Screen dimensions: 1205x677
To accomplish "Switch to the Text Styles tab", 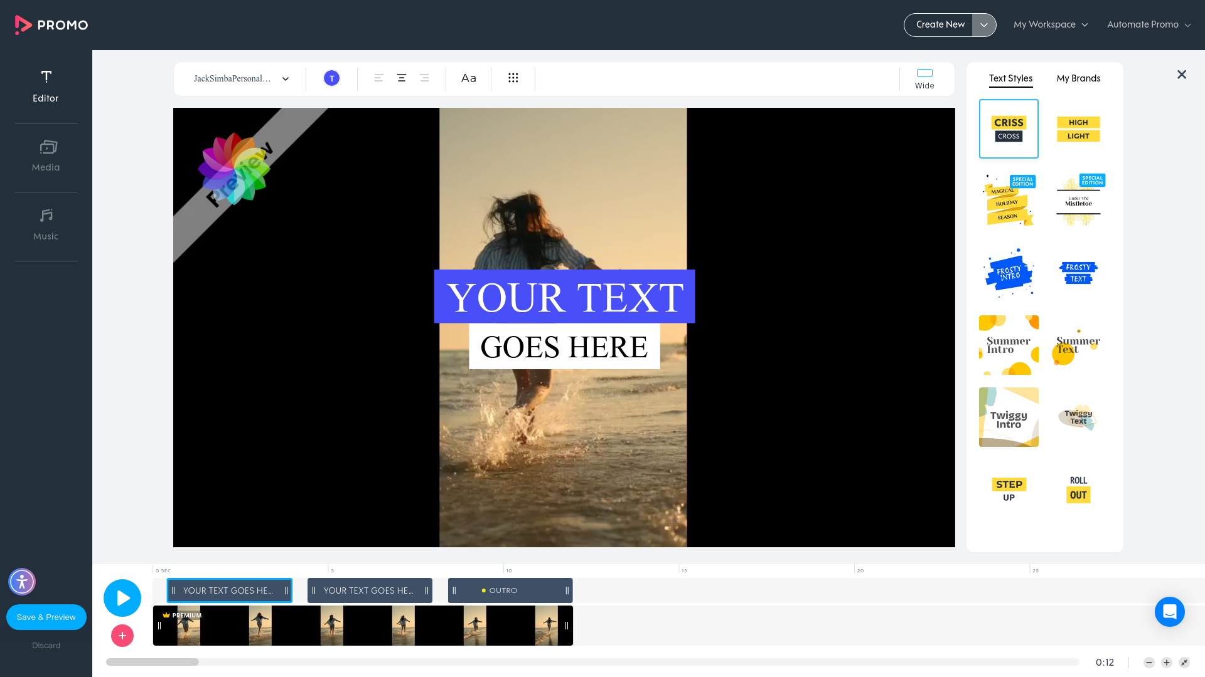I will tap(1010, 78).
